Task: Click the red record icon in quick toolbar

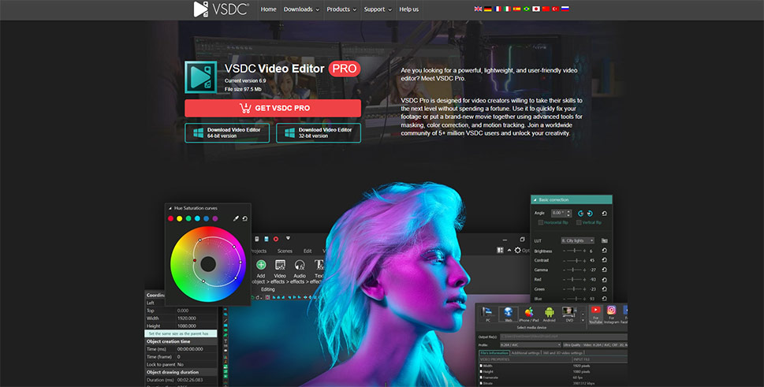Action: (276, 239)
